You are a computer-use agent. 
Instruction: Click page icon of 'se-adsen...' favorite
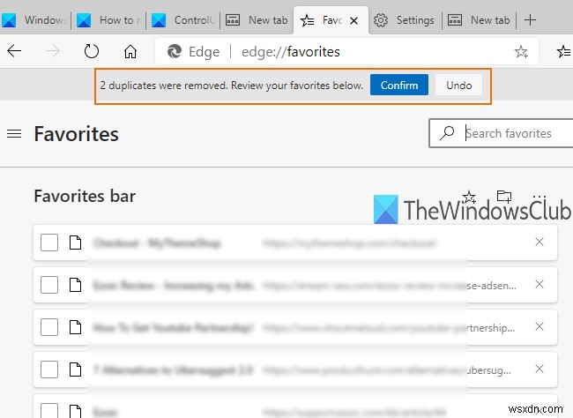click(x=75, y=285)
